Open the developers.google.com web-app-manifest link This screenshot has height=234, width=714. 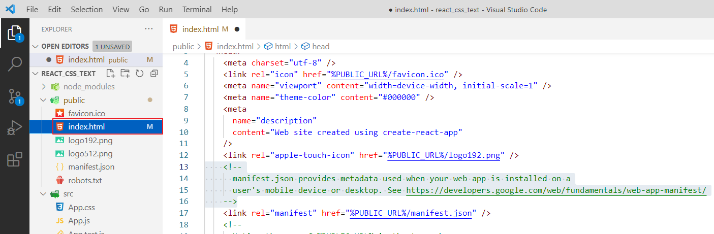tap(556, 190)
